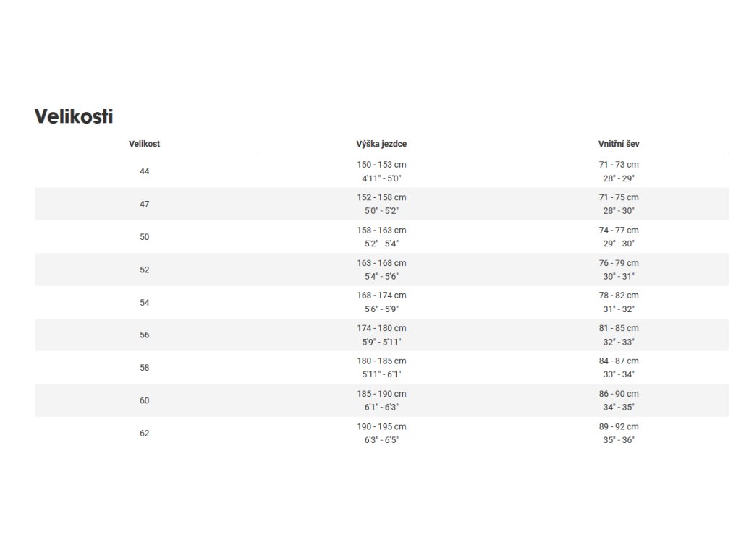Click the Velikosti heading
The height and width of the screenshot is (555, 741).
click(74, 116)
